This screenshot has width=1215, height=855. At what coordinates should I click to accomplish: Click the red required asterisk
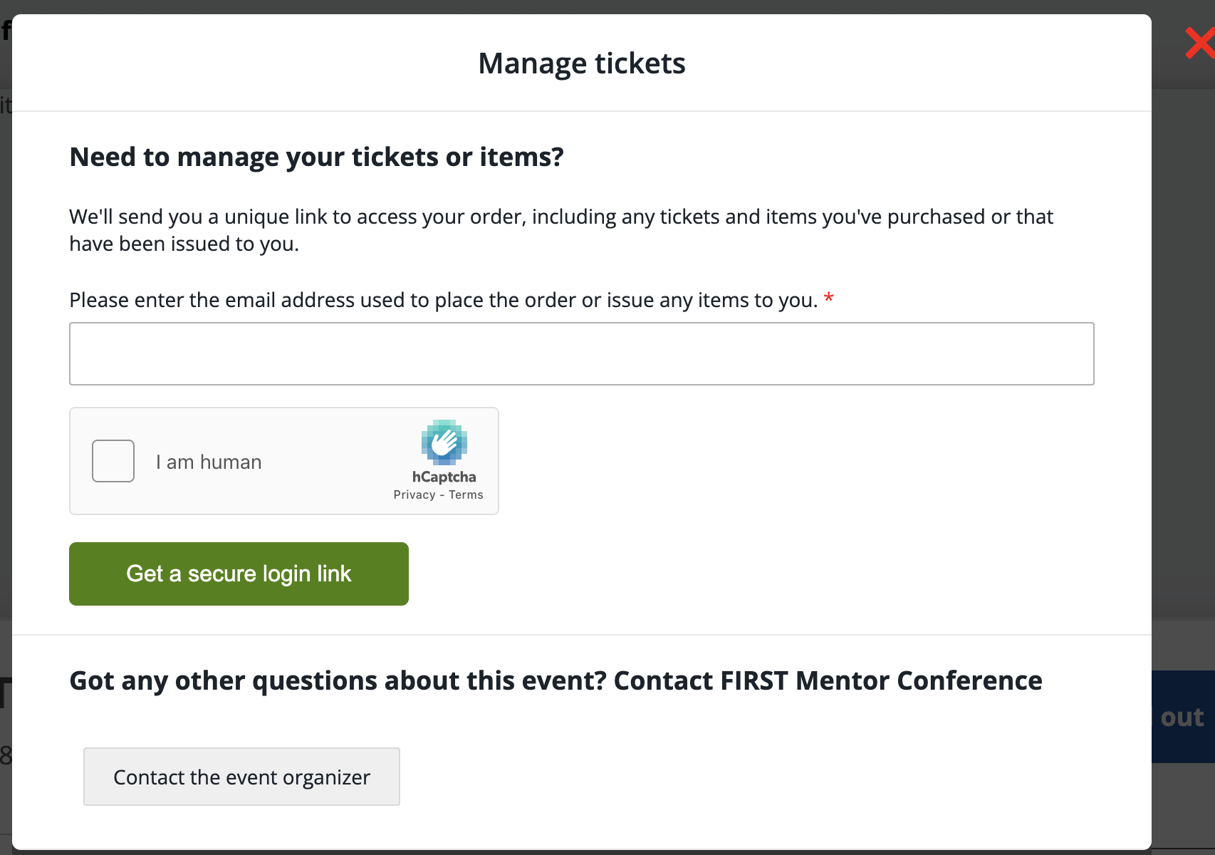[828, 299]
